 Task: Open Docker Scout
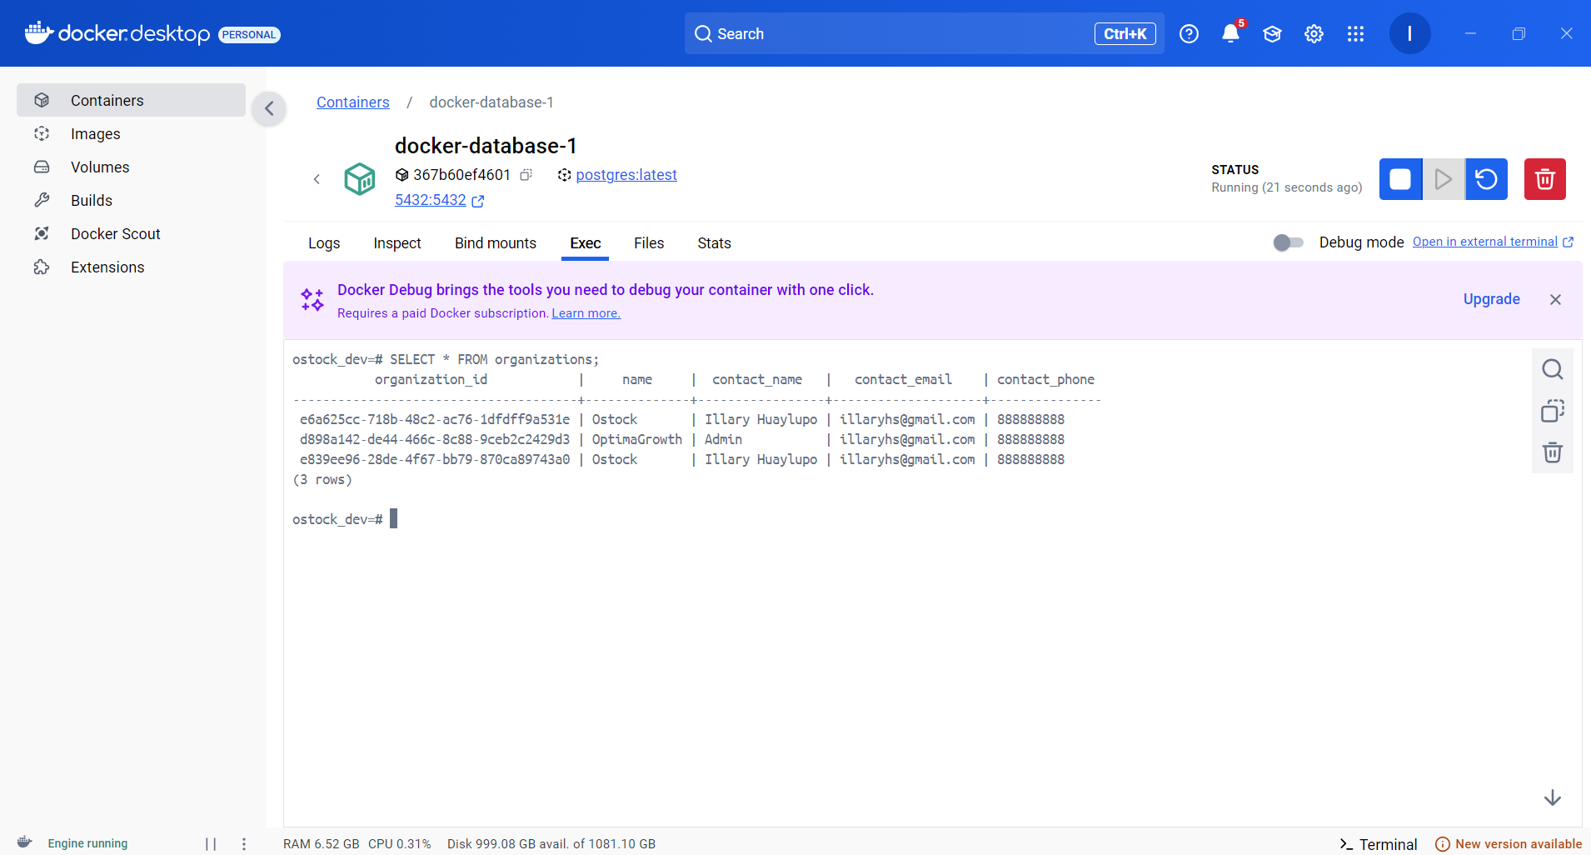click(131, 233)
